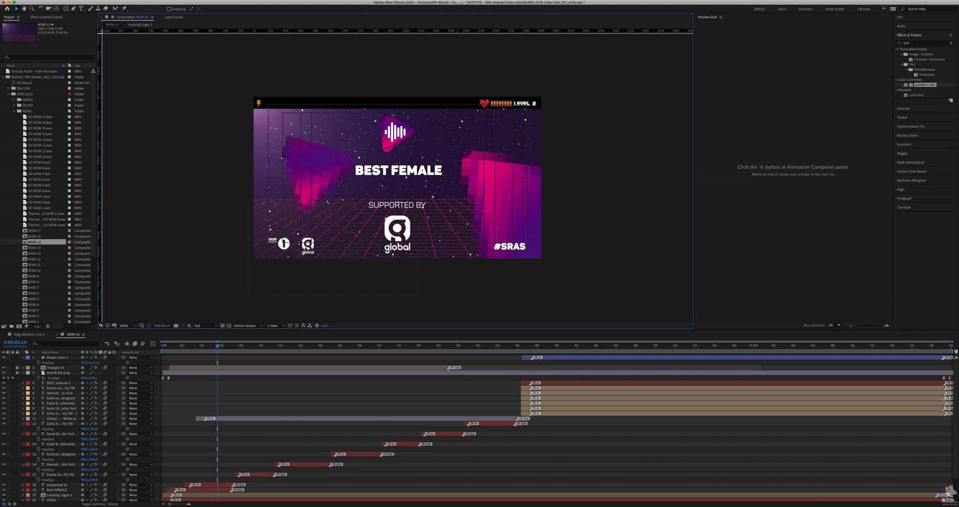Open the Character panel
Viewport: 959px width, 507px height.
click(904, 207)
